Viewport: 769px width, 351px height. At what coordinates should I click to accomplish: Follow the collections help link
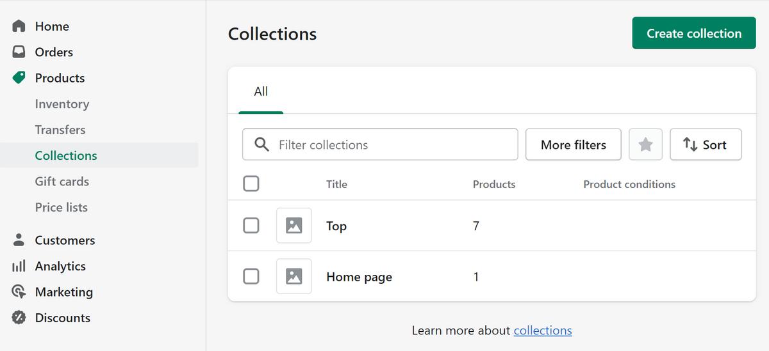point(543,331)
